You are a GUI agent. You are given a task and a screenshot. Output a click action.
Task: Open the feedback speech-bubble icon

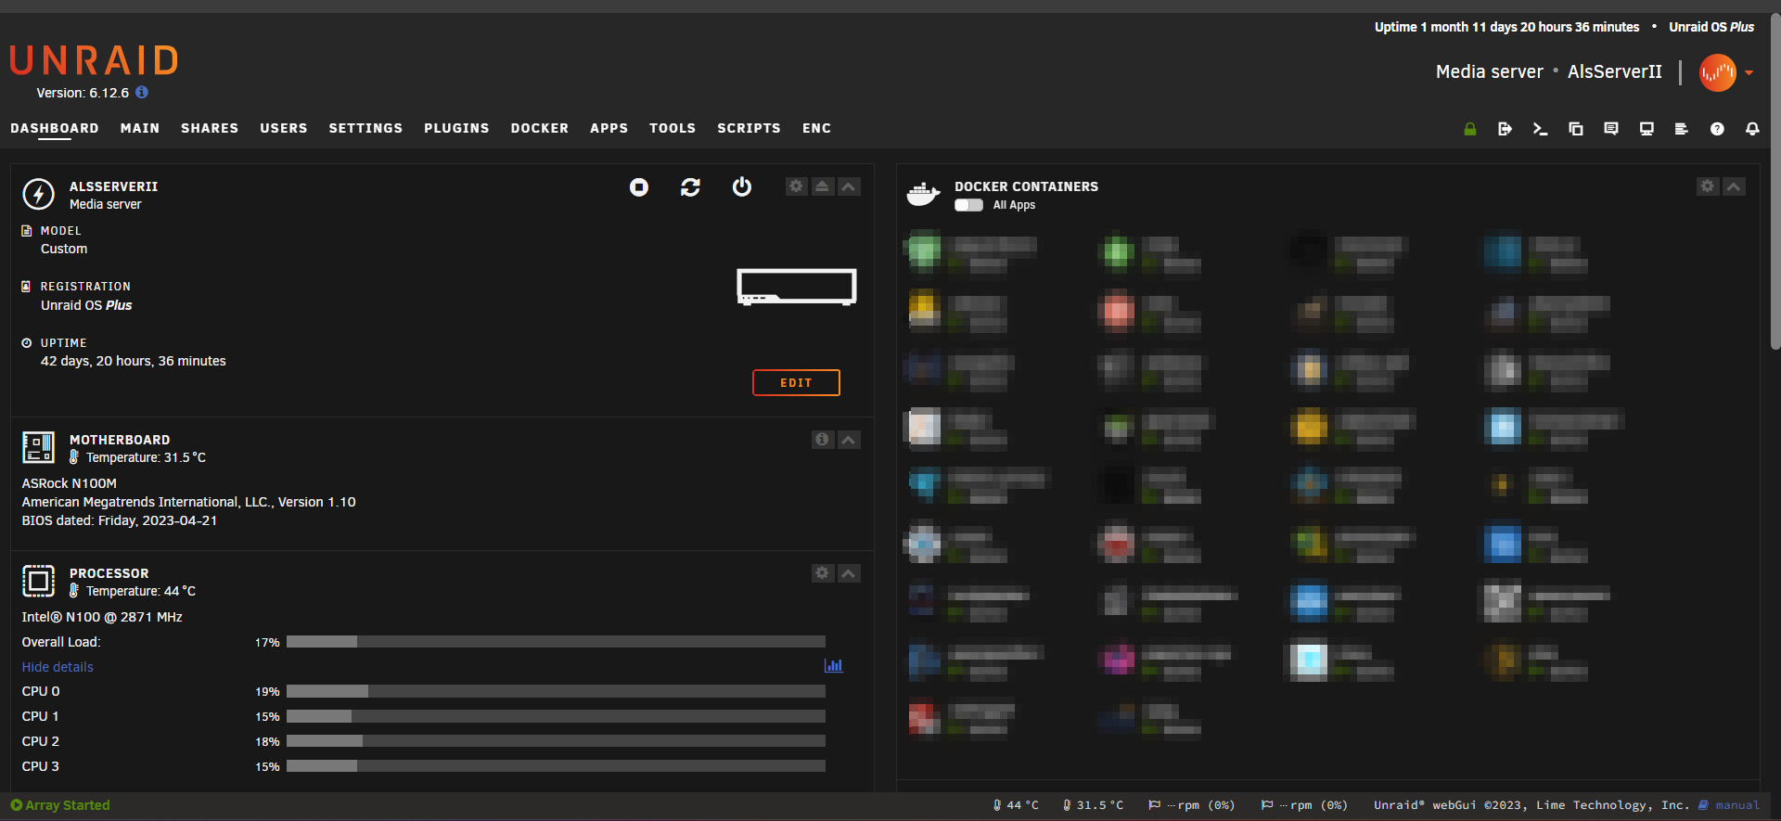click(x=1611, y=129)
